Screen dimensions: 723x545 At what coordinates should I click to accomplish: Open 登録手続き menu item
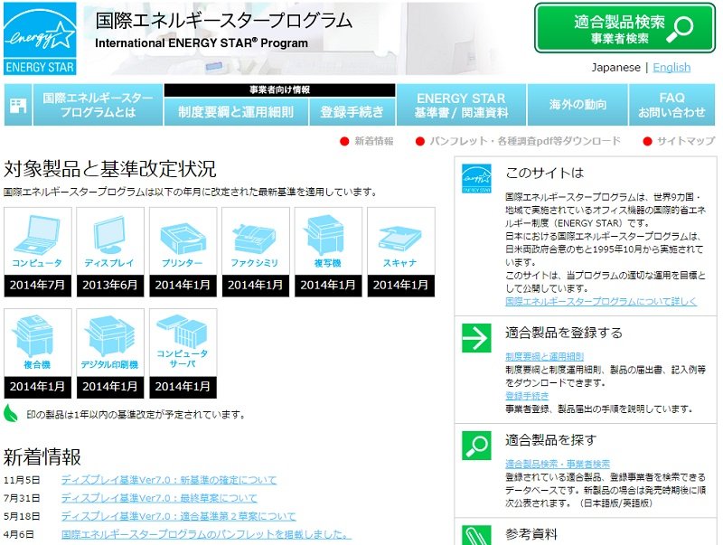tap(352, 111)
